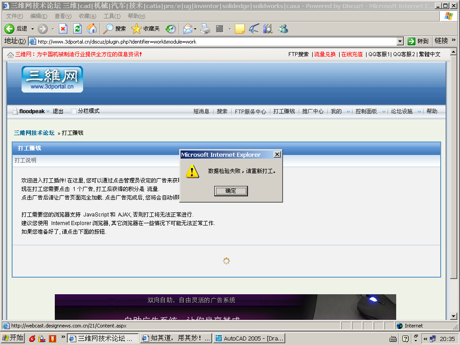Click the page scrollbar down arrow
The image size is (460, 345).
(454, 316)
